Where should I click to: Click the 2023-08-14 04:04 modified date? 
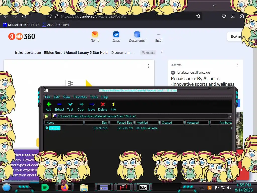click(147, 128)
